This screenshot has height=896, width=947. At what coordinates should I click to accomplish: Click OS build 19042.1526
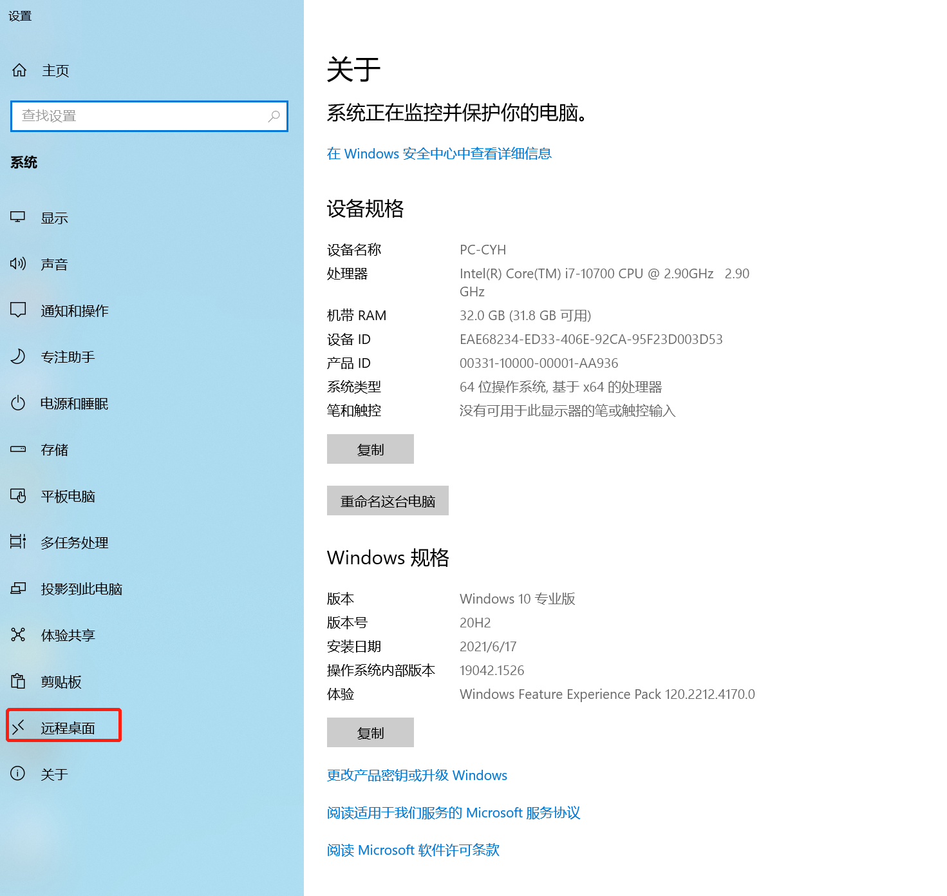coord(492,671)
